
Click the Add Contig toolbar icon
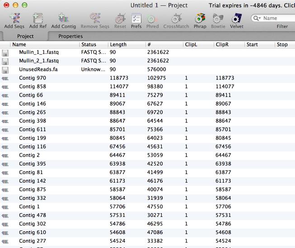[x=63, y=18]
